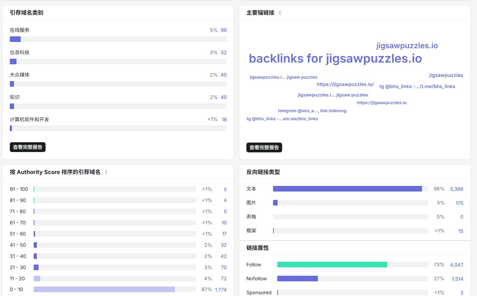
Task: Open the 70 domains count for score 21 - 30
Action: click(224, 268)
